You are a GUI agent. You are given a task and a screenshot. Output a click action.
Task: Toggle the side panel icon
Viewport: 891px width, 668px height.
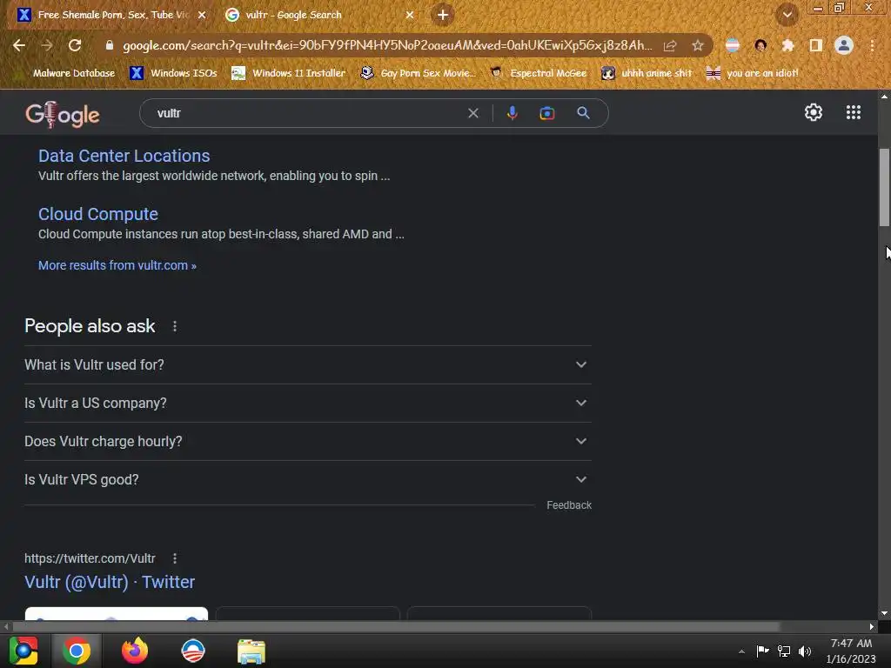pos(815,45)
